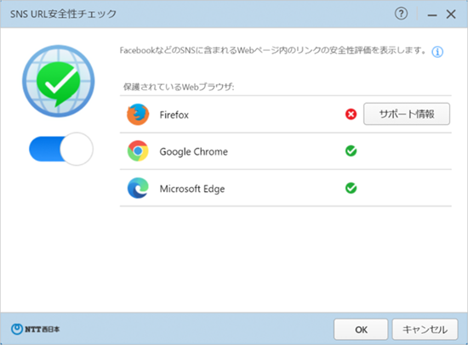Click the 保護されているWebブラウザ heading
This screenshot has width=468, height=345.
pos(179,87)
